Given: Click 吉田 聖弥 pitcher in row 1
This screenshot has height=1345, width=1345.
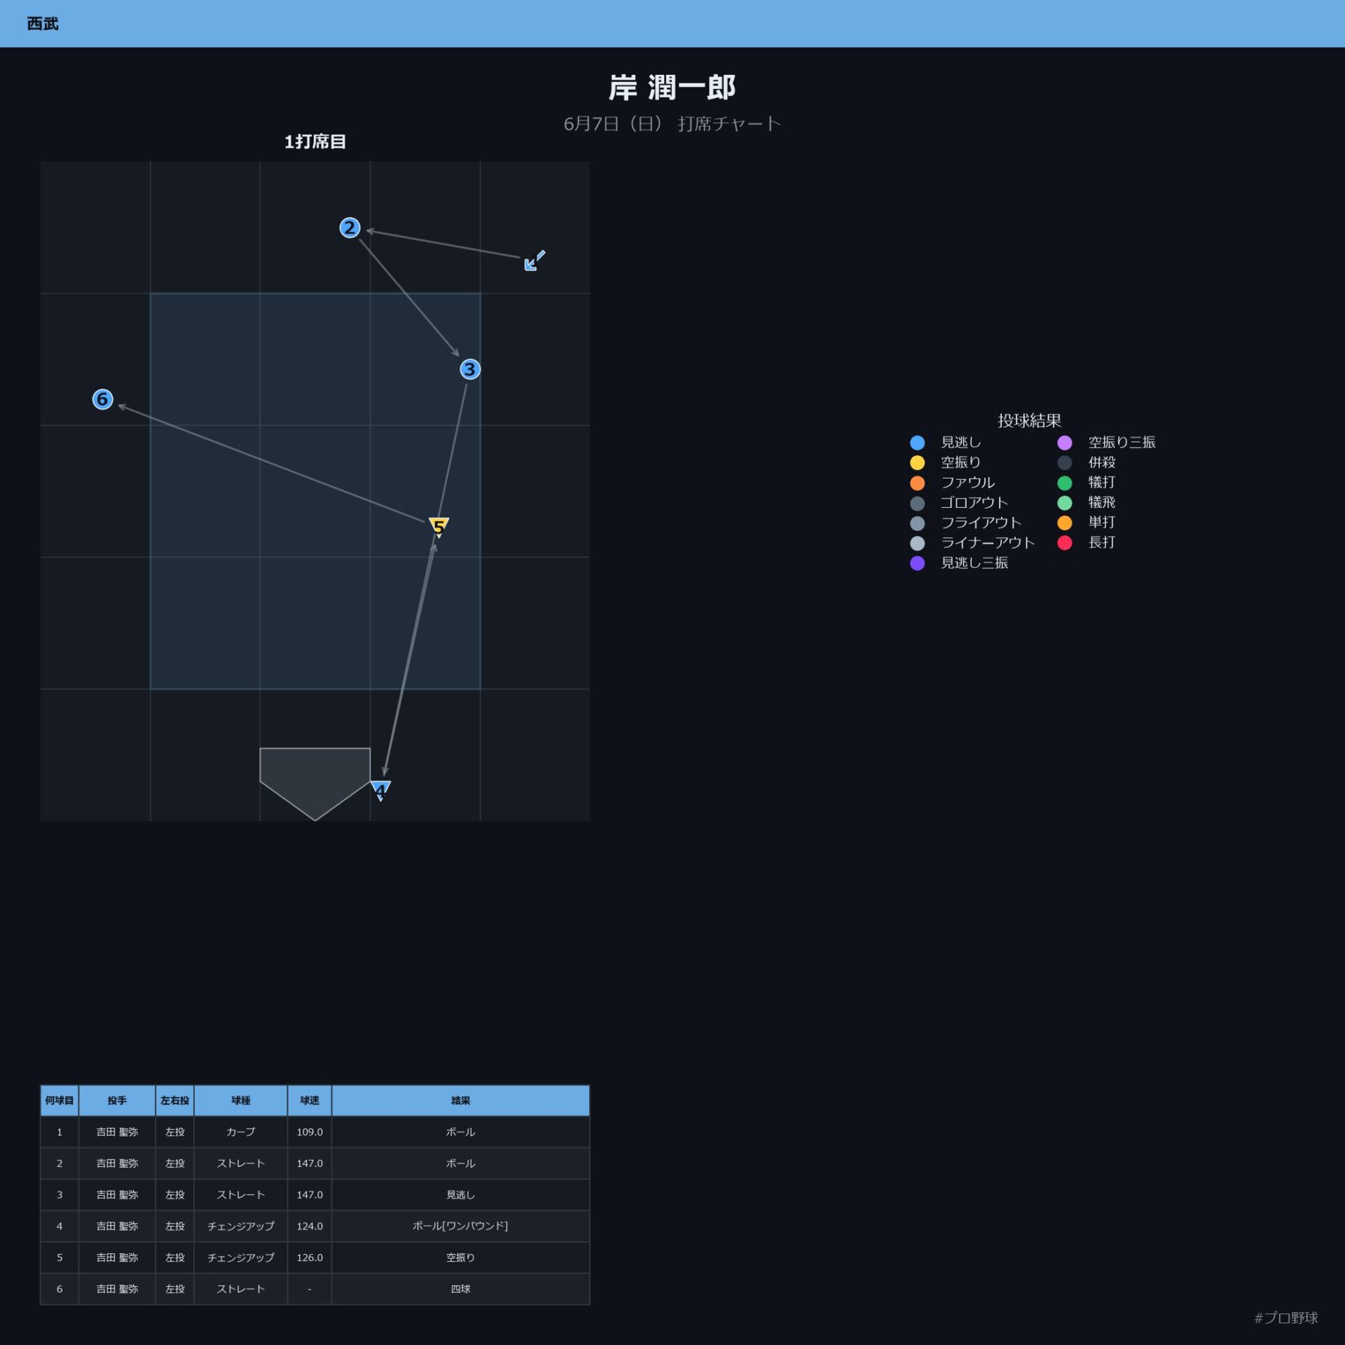Looking at the screenshot, I should pyautogui.click(x=117, y=1132).
